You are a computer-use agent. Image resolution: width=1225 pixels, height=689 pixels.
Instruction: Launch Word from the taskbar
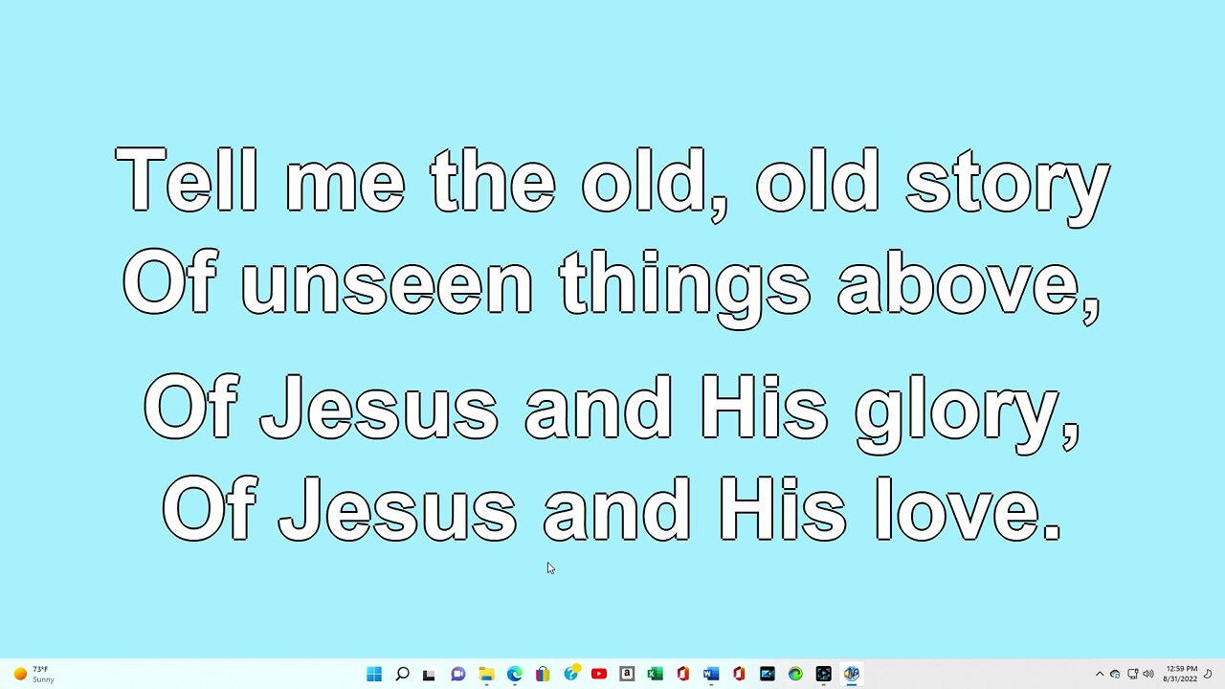(x=711, y=674)
